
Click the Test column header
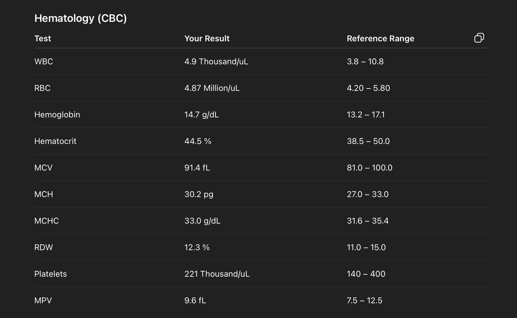click(x=42, y=38)
